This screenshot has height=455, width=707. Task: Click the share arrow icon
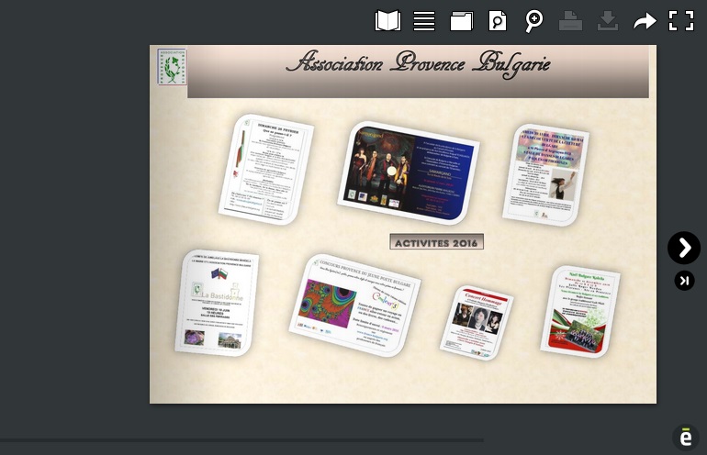[x=645, y=21]
